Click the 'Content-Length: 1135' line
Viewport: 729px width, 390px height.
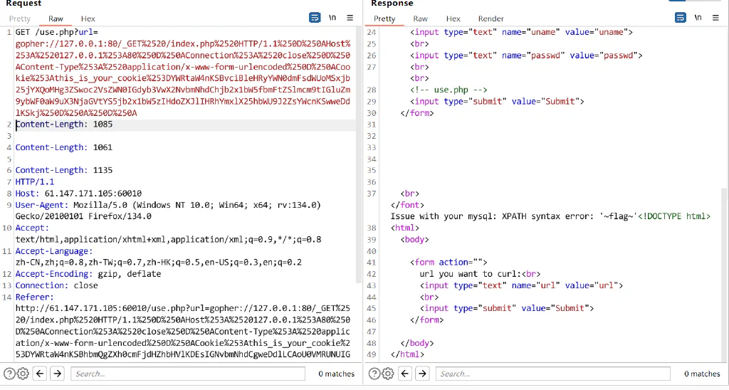click(x=63, y=170)
